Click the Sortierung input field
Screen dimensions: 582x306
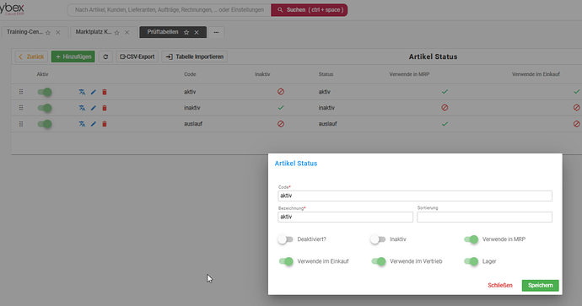(484, 217)
